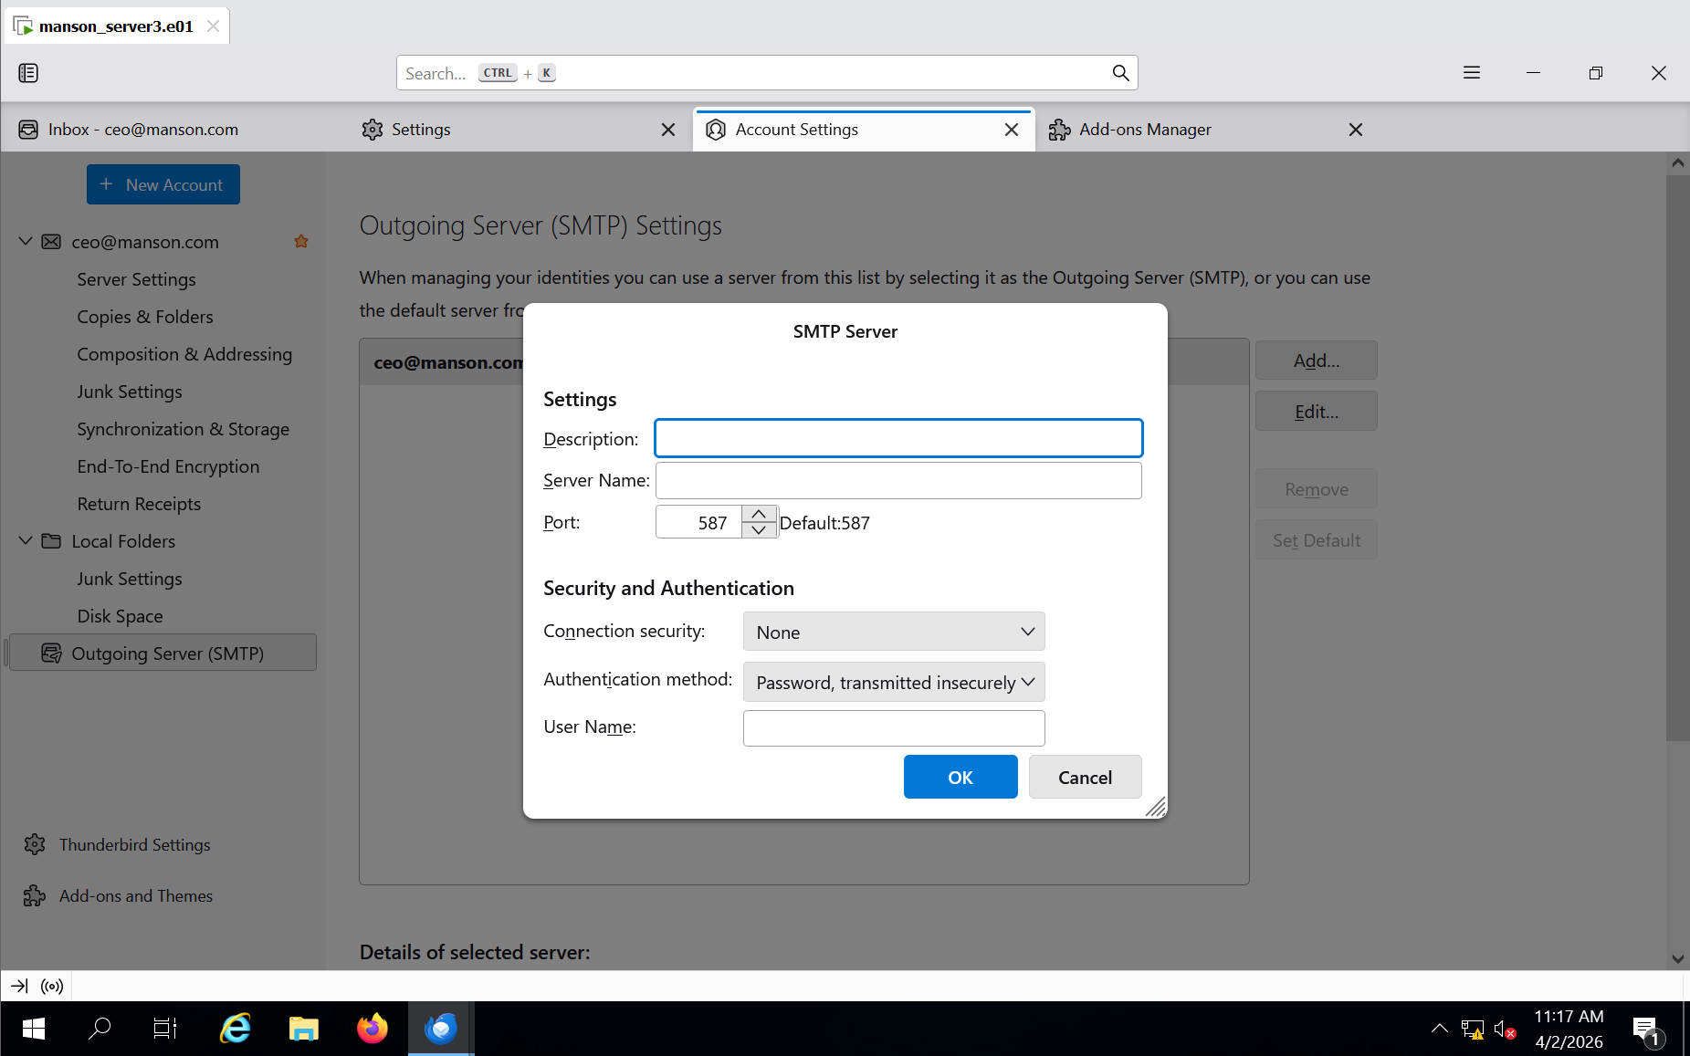Image resolution: width=1690 pixels, height=1056 pixels.
Task: Open Copies & Folders settings
Action: coord(145,317)
